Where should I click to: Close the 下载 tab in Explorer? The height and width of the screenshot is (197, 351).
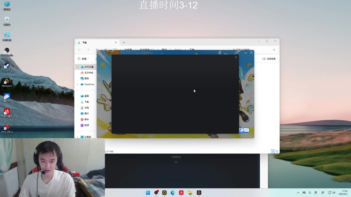coord(116,42)
